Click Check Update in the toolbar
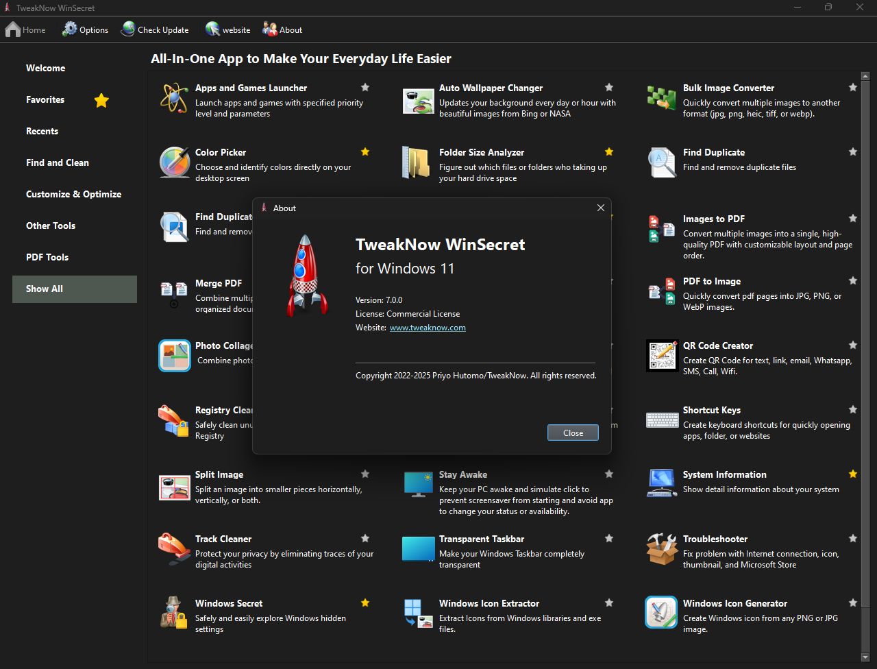Viewport: 877px width, 669px height. point(155,29)
